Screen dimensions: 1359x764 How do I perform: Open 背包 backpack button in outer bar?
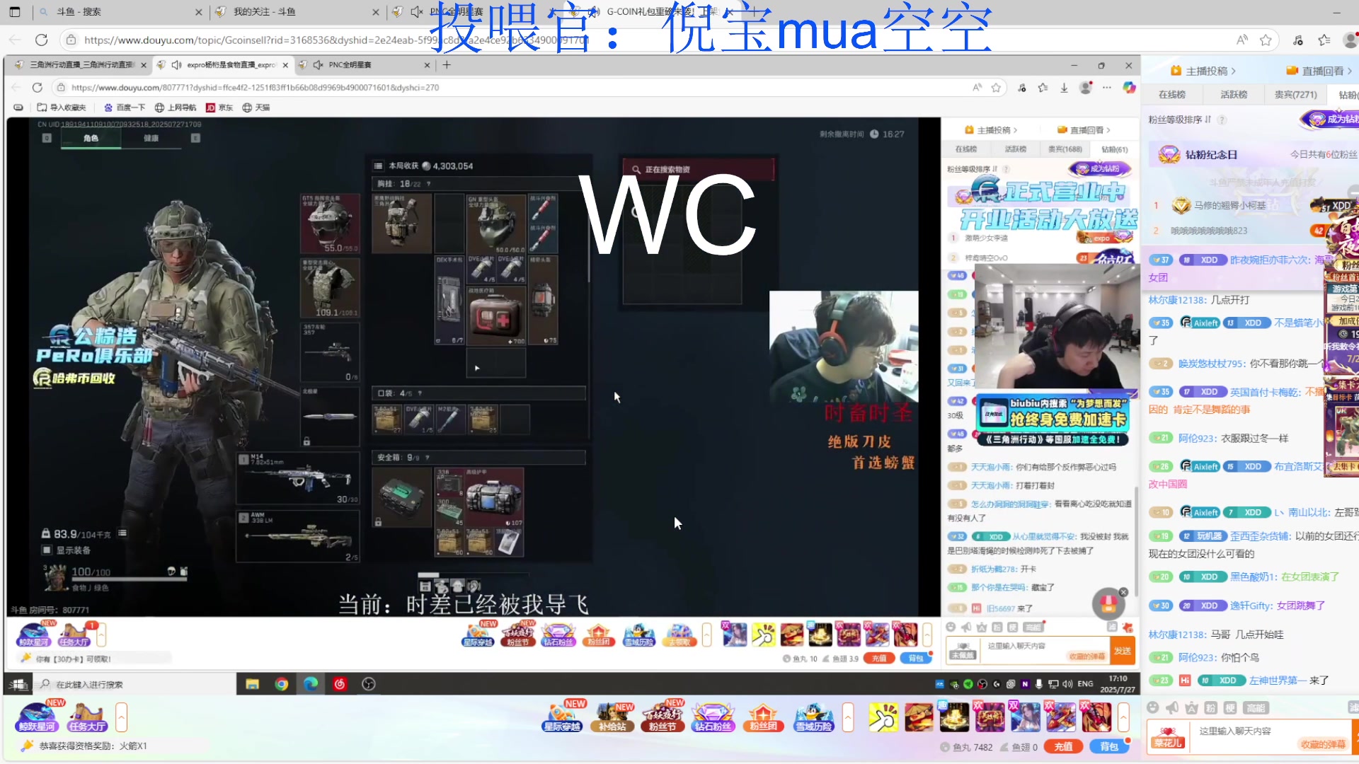click(x=1109, y=746)
